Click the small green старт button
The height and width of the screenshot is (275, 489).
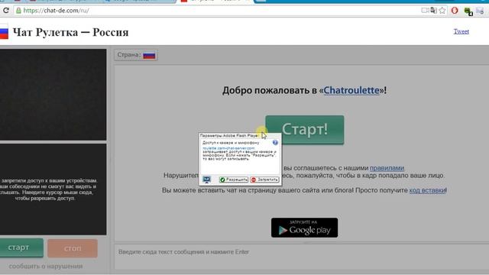click(21, 247)
